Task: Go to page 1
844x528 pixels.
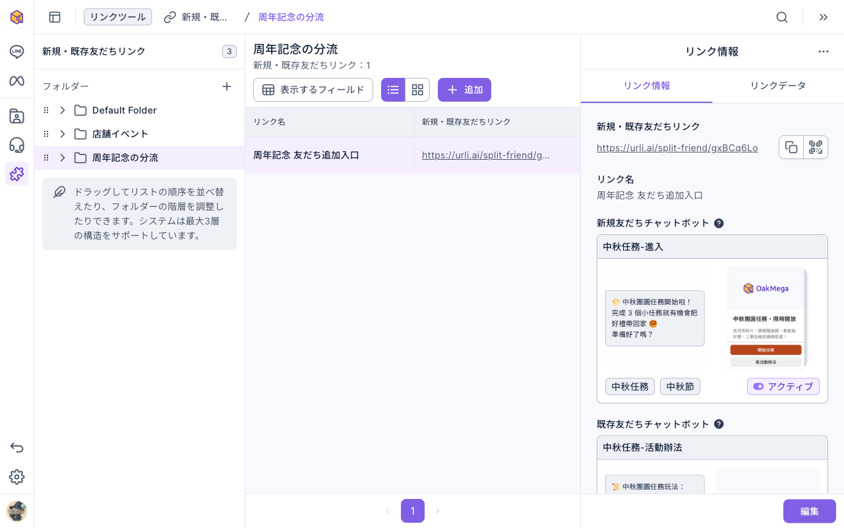Action: (413, 511)
